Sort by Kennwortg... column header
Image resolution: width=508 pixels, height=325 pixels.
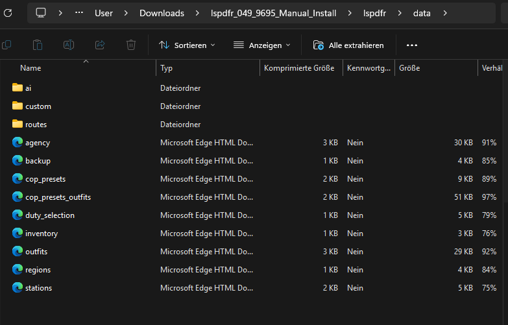(x=369, y=68)
